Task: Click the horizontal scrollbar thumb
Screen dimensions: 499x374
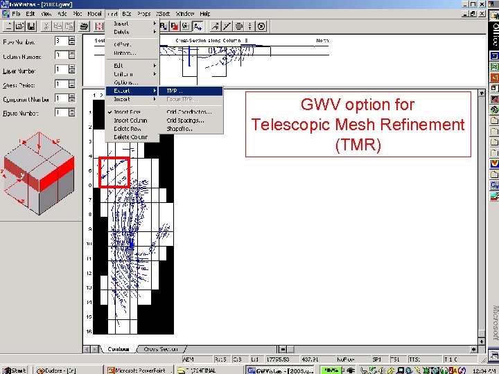Action: 290,349
